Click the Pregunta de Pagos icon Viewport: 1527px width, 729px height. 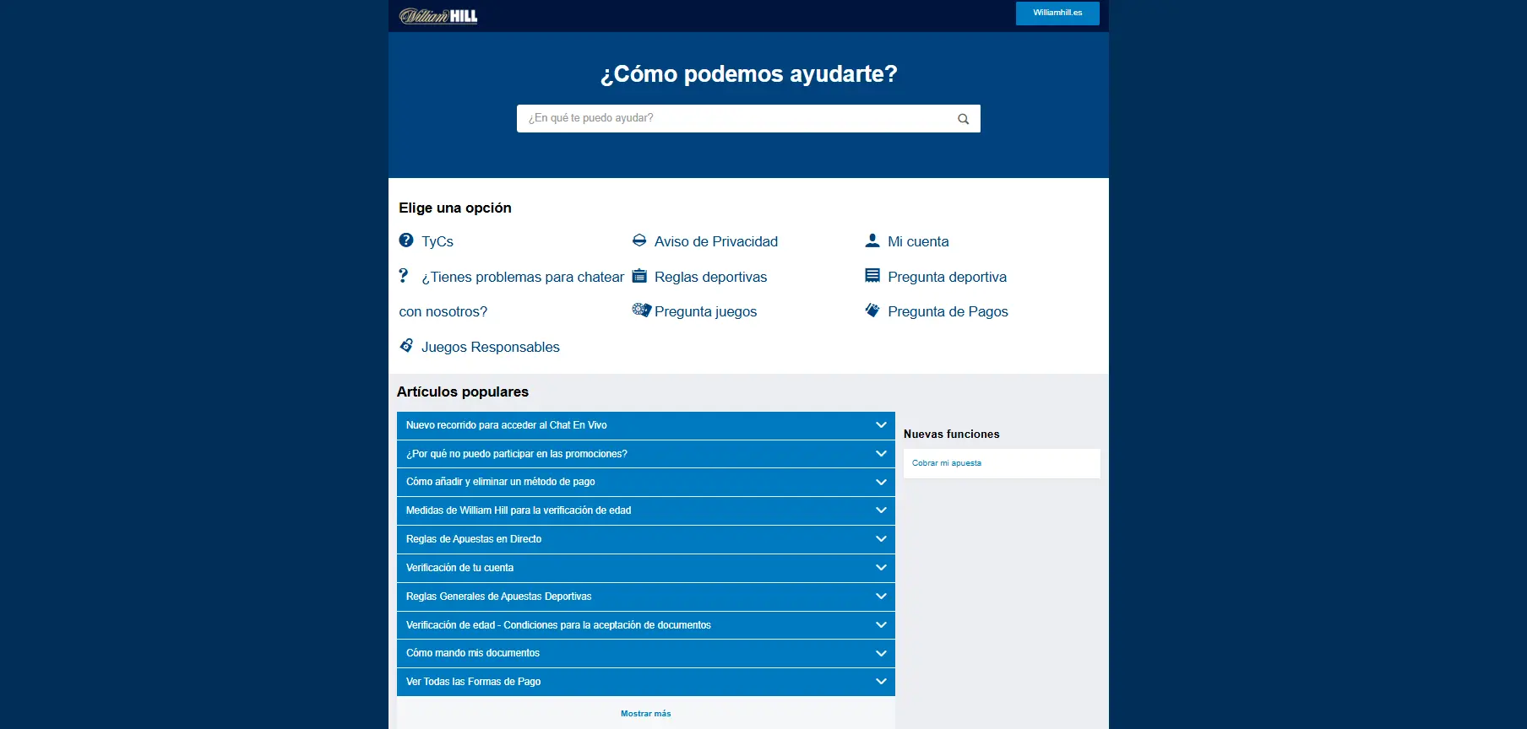tap(872, 310)
